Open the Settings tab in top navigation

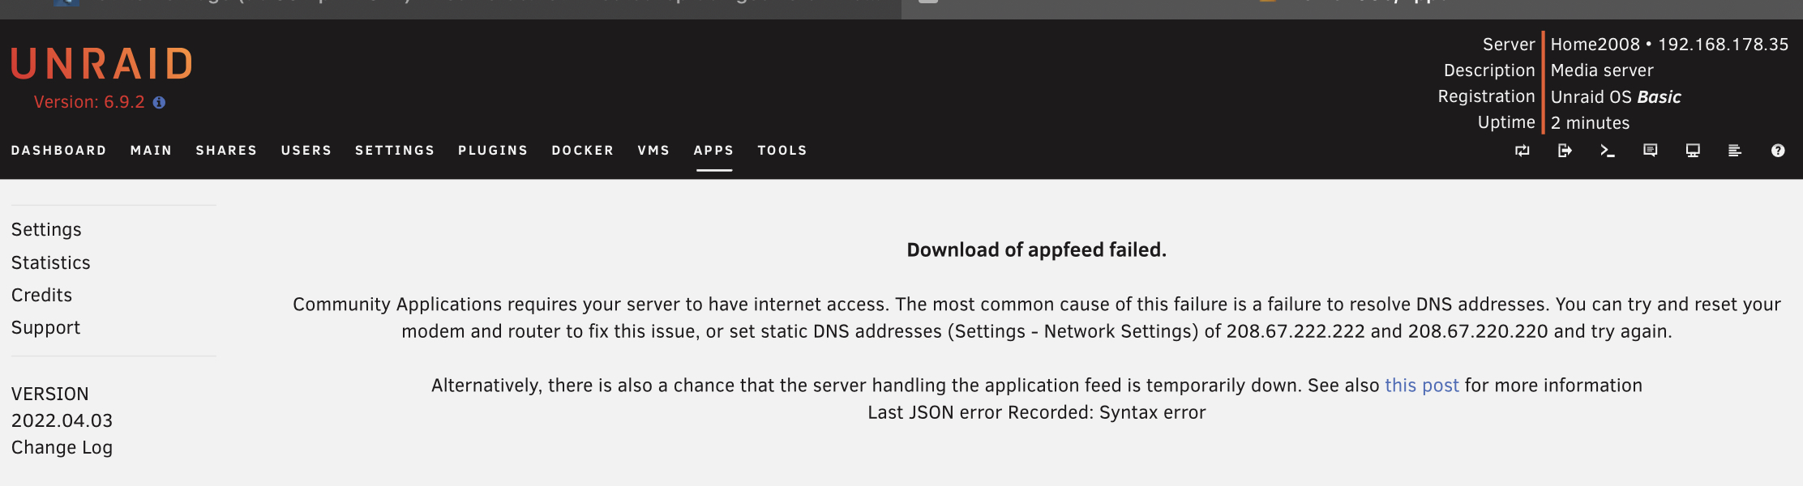coord(395,151)
